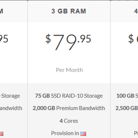Screen dimensions: 138x138
Task: Click Provision in text under 3 GB plan
Action: (x=65, y=133)
